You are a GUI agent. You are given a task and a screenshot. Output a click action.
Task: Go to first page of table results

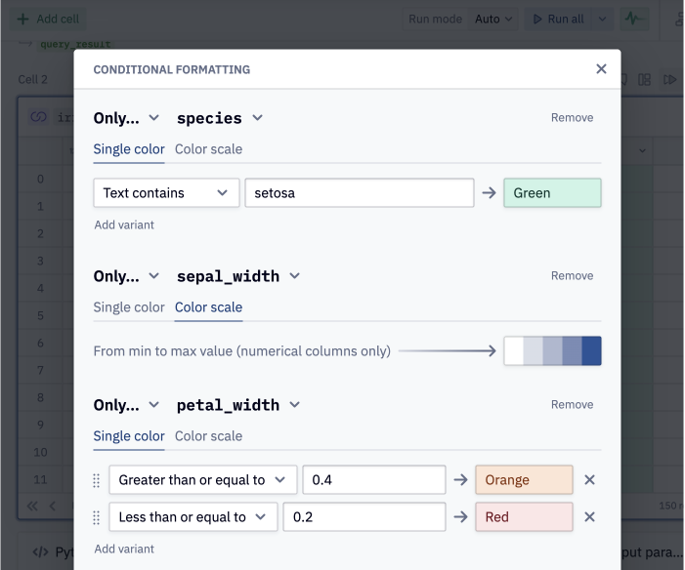(32, 506)
